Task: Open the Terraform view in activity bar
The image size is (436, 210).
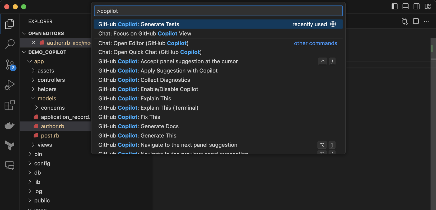Action: pos(10,145)
